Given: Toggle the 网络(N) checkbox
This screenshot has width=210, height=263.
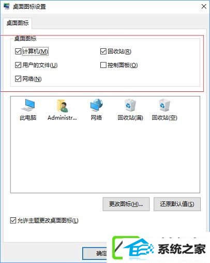Looking at the screenshot, I should 18,79.
